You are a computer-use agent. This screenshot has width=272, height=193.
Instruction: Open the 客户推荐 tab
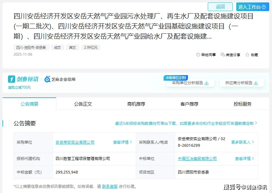pyautogui.click(x=189, y=104)
